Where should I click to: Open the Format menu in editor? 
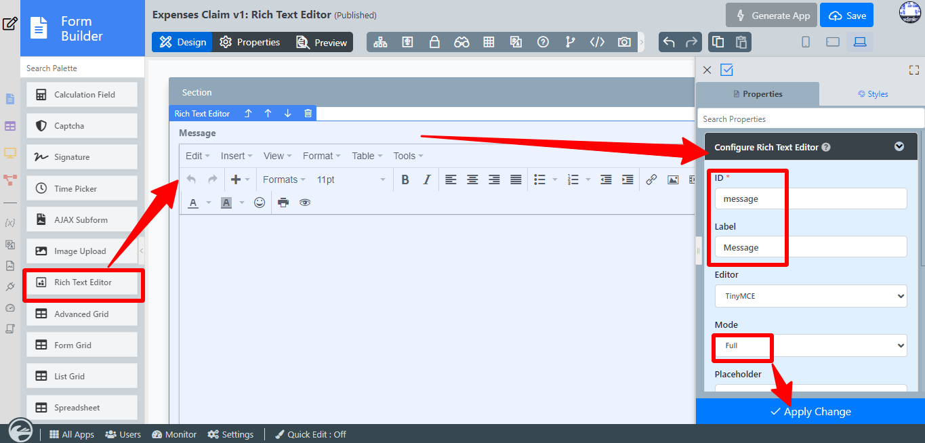tap(321, 156)
